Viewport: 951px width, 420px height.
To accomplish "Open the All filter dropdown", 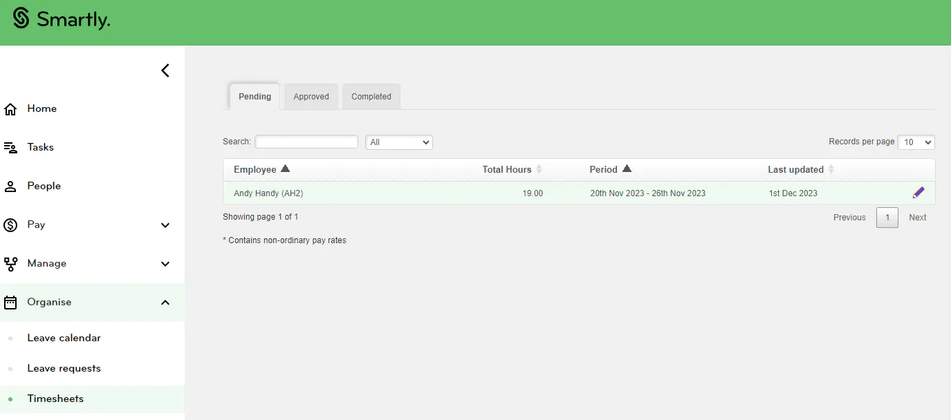I will point(399,142).
